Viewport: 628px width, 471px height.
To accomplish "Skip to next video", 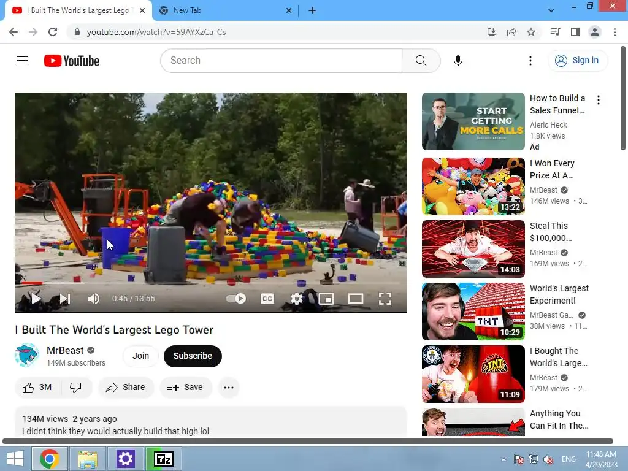I will [x=65, y=299].
